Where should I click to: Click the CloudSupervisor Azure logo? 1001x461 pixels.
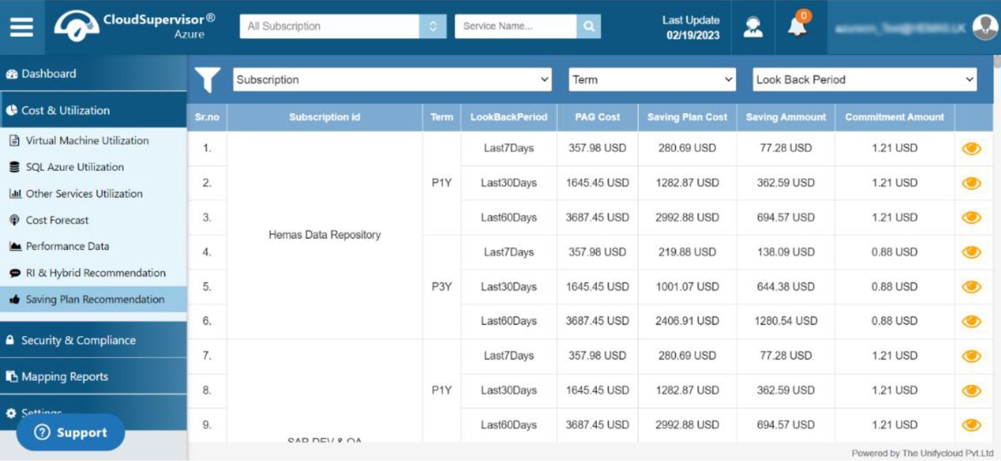[135, 26]
